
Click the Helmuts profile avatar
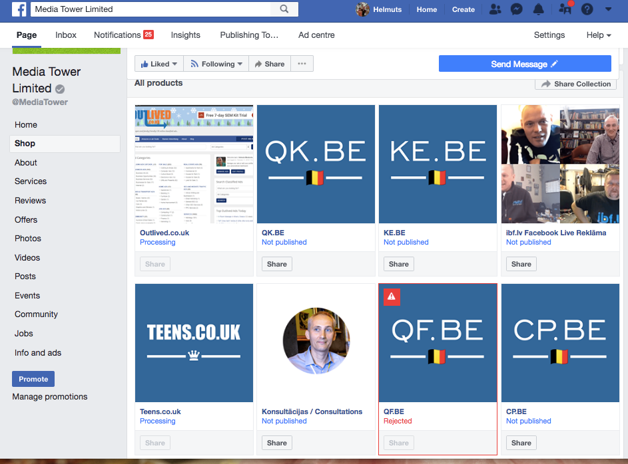tap(363, 9)
